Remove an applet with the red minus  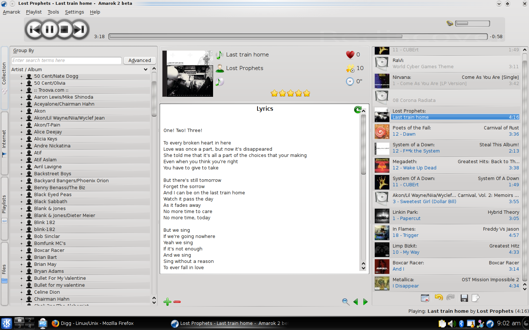[177, 302]
